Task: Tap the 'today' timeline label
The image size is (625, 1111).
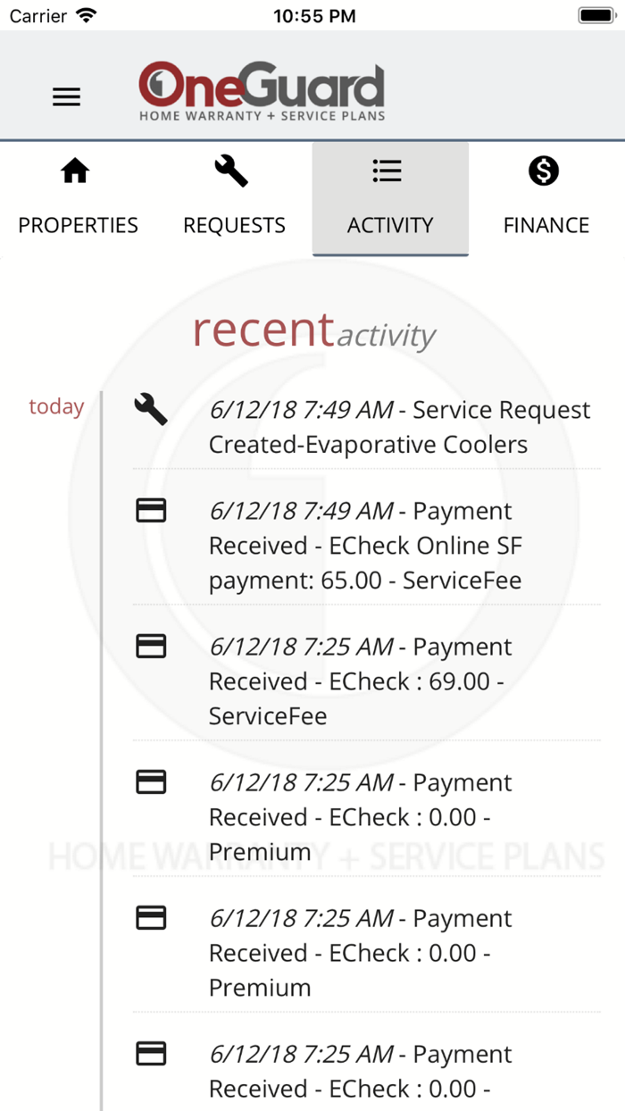Action: (56, 407)
